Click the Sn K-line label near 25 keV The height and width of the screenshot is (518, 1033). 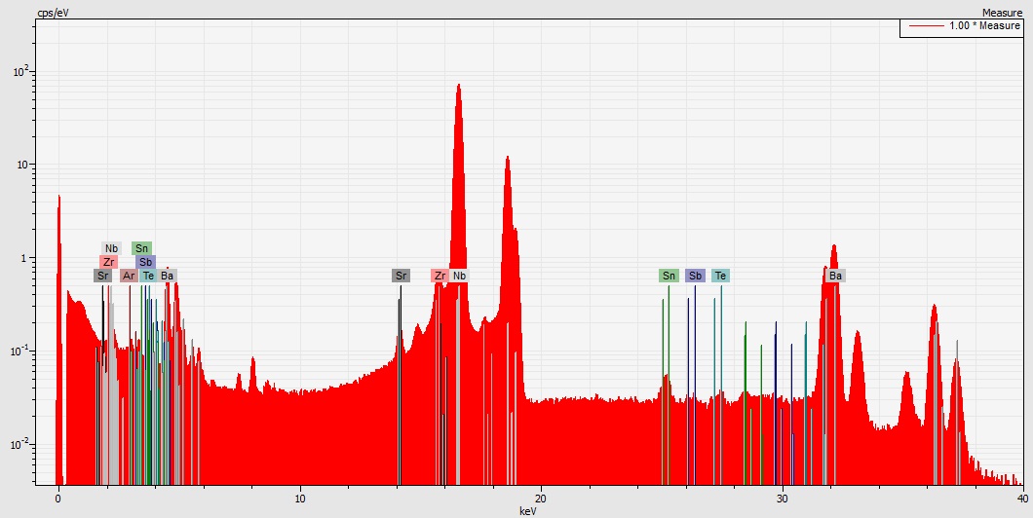click(x=669, y=276)
